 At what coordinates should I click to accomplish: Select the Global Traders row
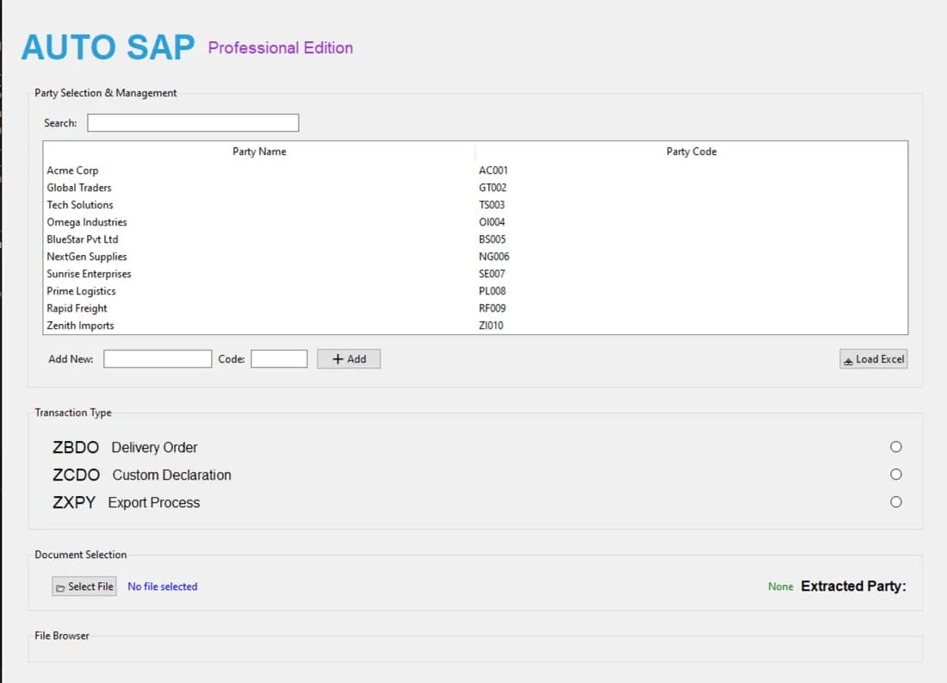[x=475, y=188]
